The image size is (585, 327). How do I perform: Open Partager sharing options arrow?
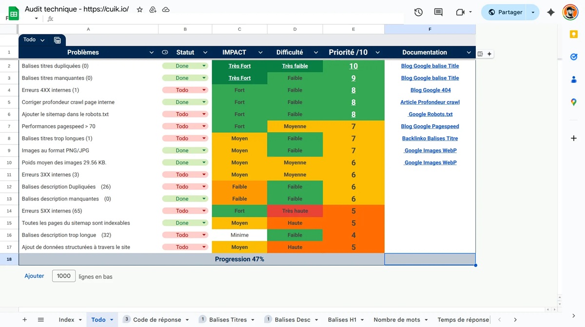[533, 12]
